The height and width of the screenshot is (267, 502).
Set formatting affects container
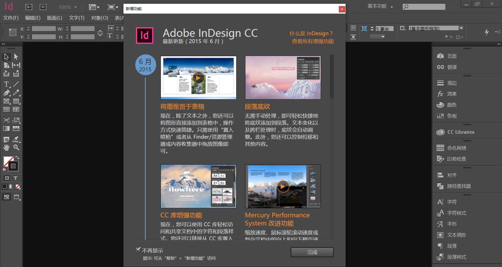[x=7, y=178]
